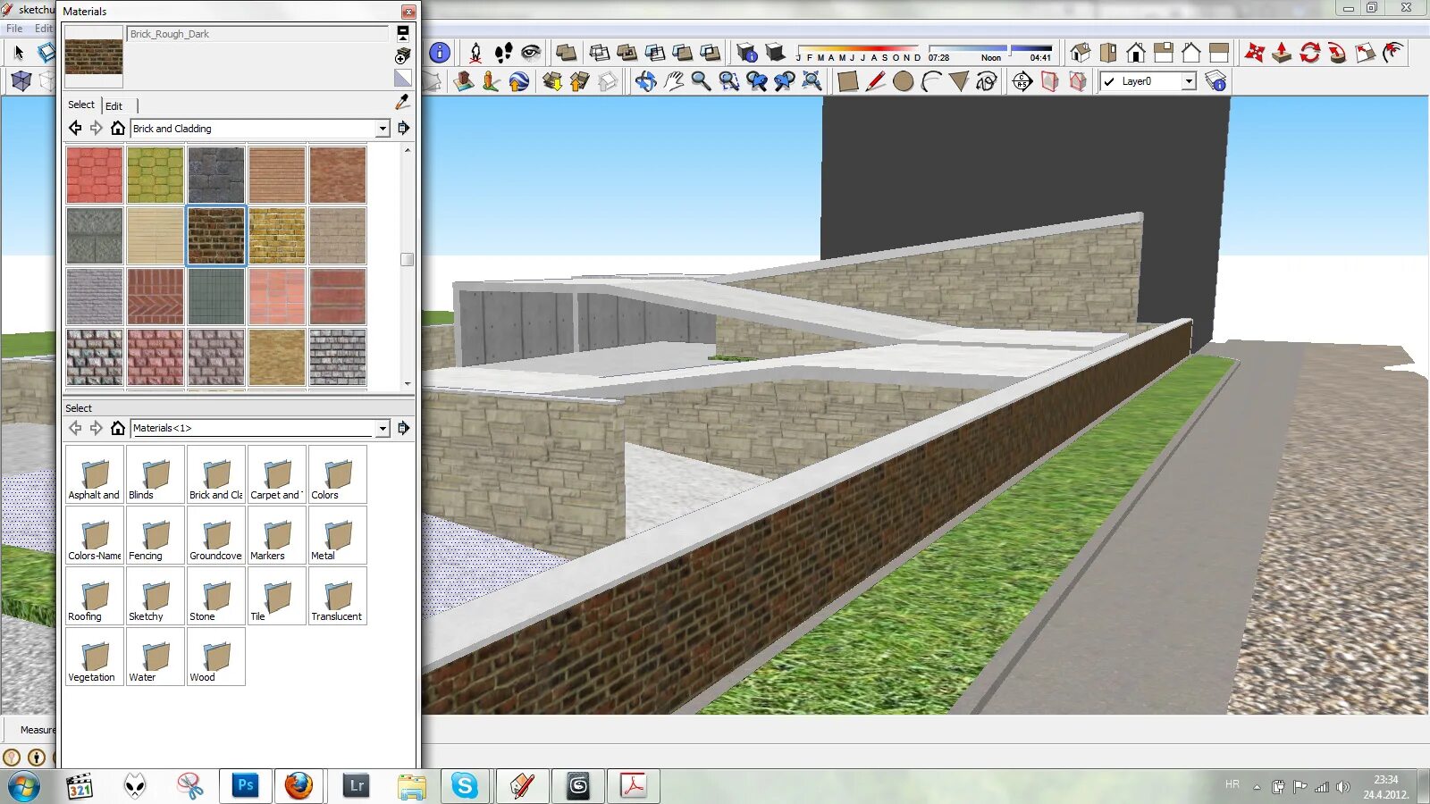This screenshot has width=1430, height=804.
Task: Open Model Info button
Action: (440, 53)
